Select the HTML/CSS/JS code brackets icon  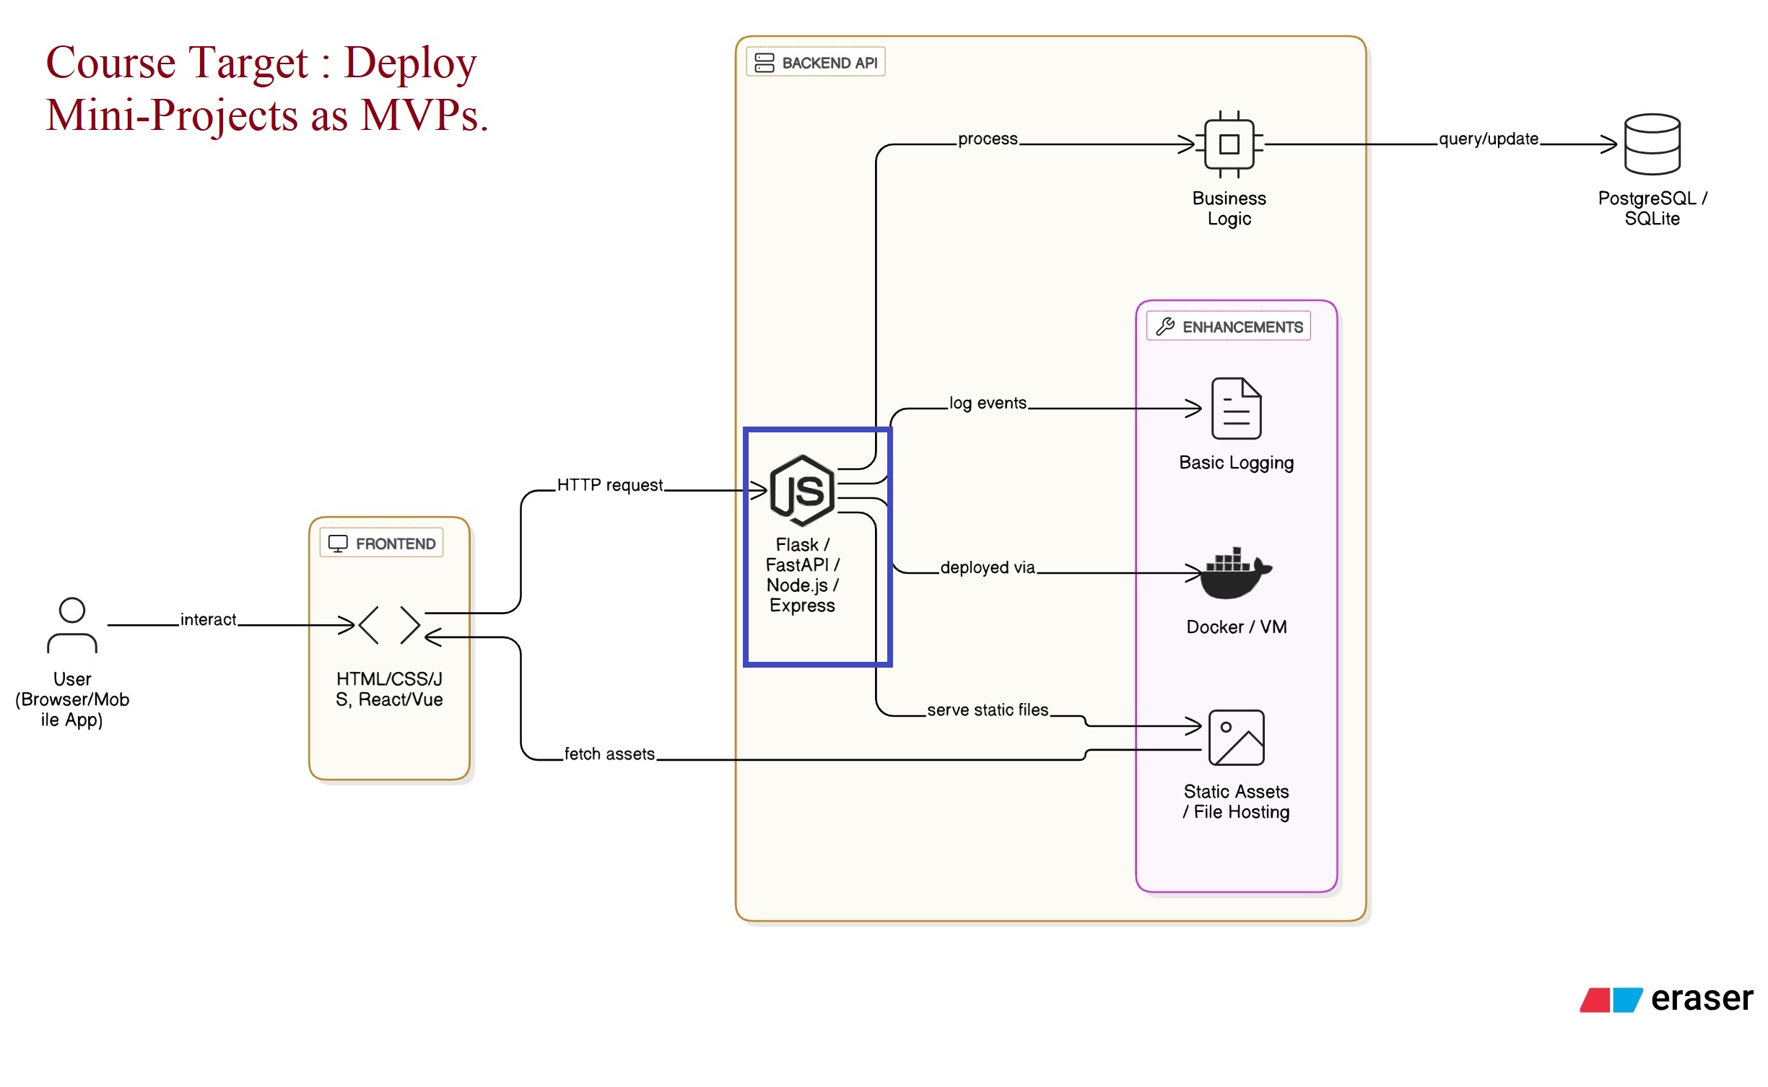389,625
